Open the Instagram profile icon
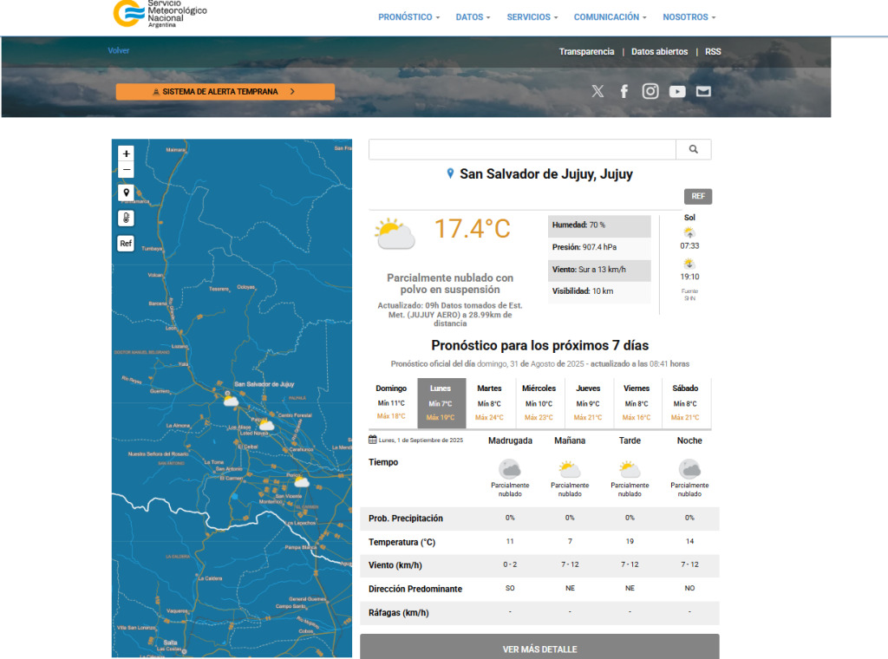 [650, 91]
